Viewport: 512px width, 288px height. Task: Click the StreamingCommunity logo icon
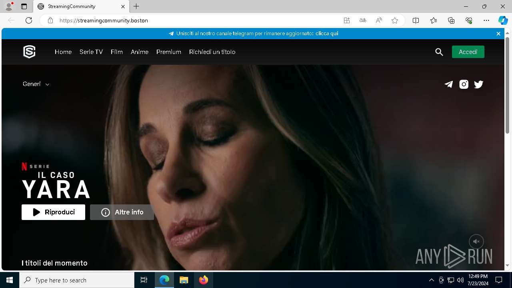(29, 52)
